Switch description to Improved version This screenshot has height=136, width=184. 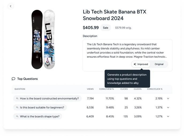click(x=141, y=64)
